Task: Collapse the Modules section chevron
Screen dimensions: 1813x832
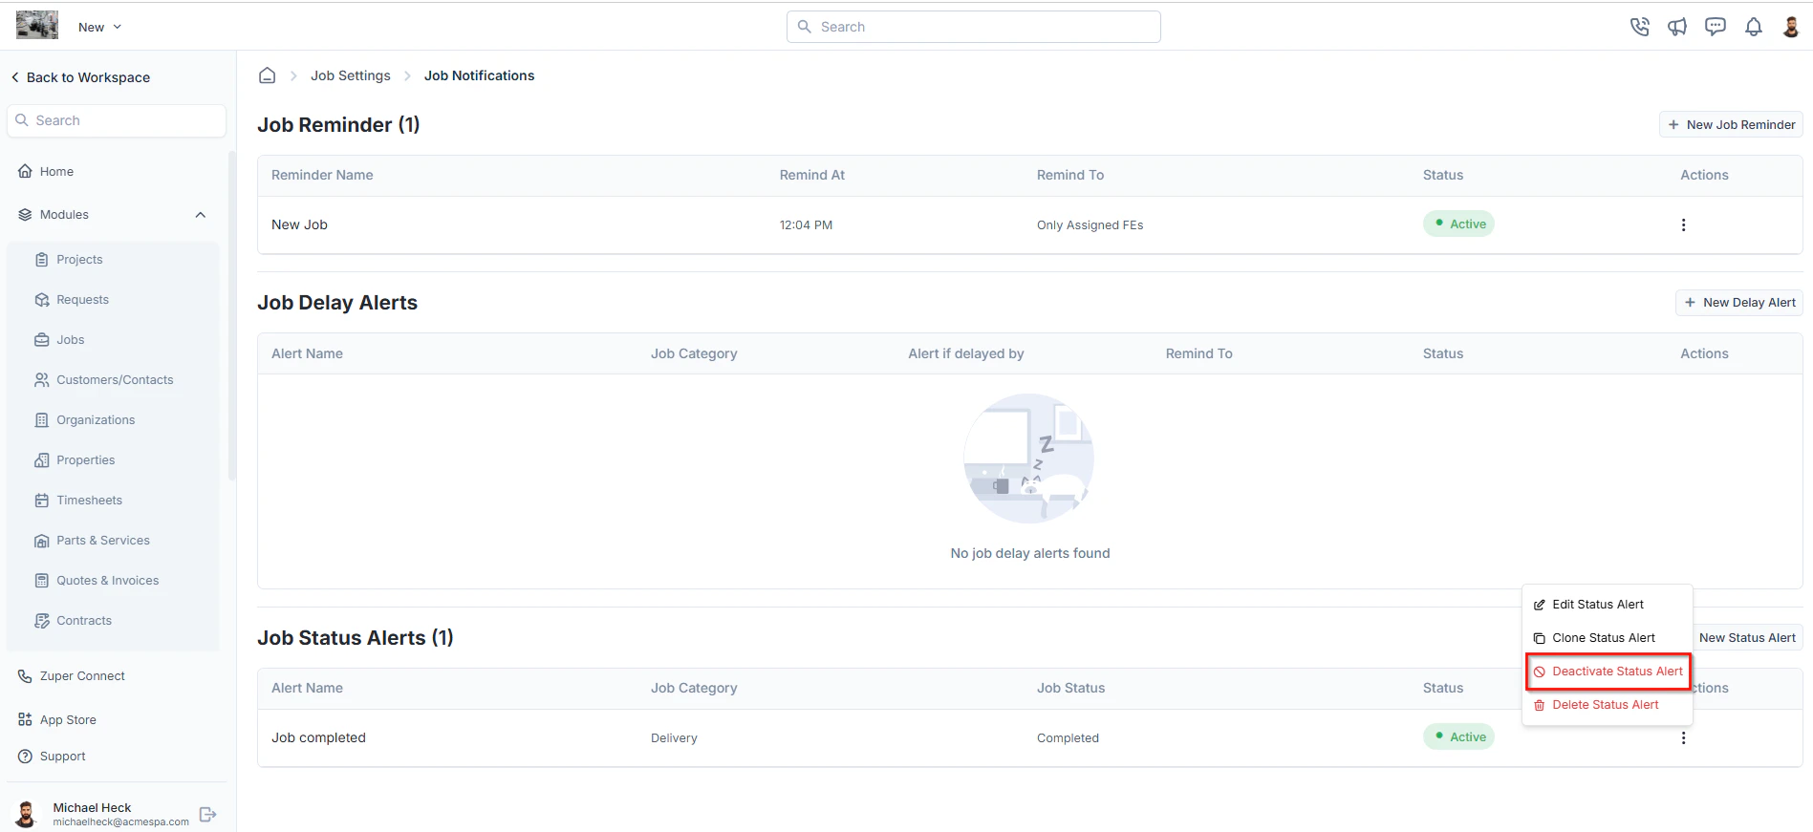Action: [201, 215]
